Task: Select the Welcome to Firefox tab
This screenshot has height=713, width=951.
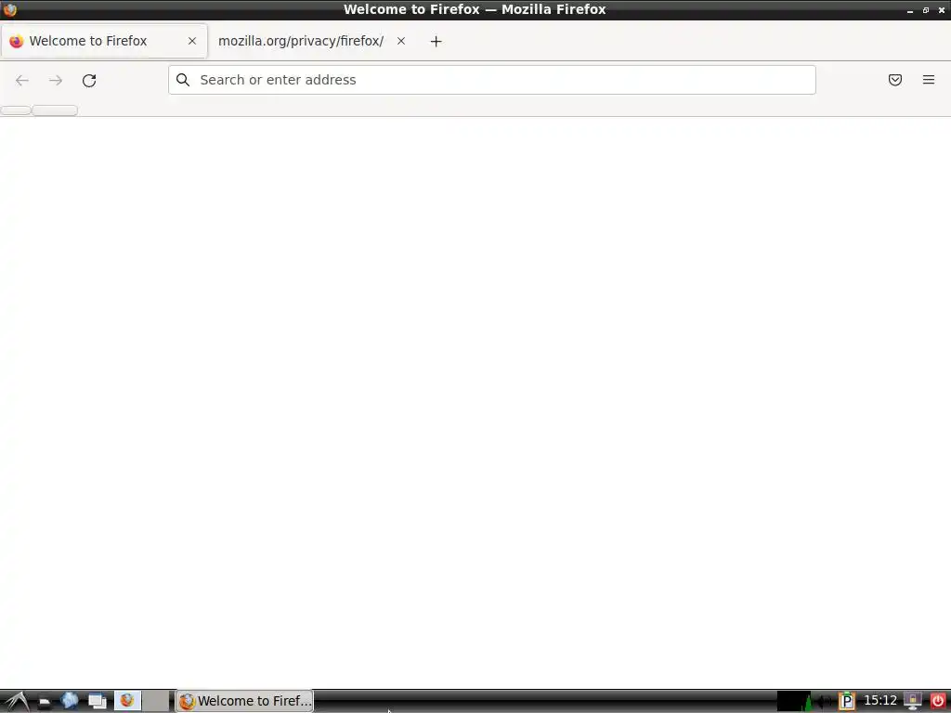Action: (104, 41)
